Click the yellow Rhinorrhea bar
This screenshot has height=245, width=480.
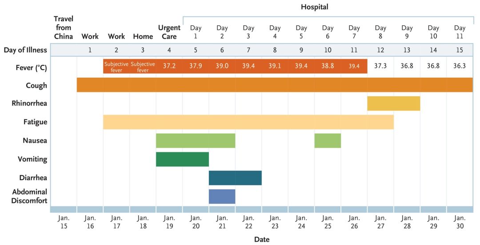click(x=393, y=103)
